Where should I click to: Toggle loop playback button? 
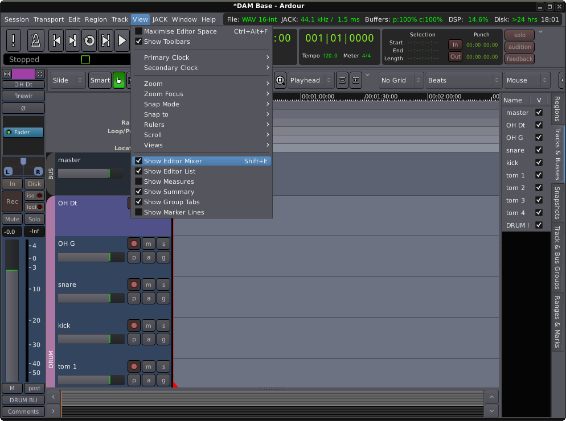pos(89,40)
